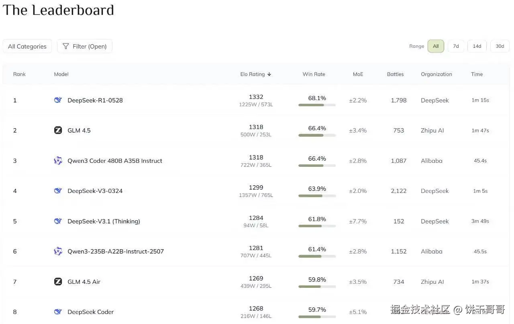Click the Z logo beside GLM 4.5 Air

click(58, 282)
